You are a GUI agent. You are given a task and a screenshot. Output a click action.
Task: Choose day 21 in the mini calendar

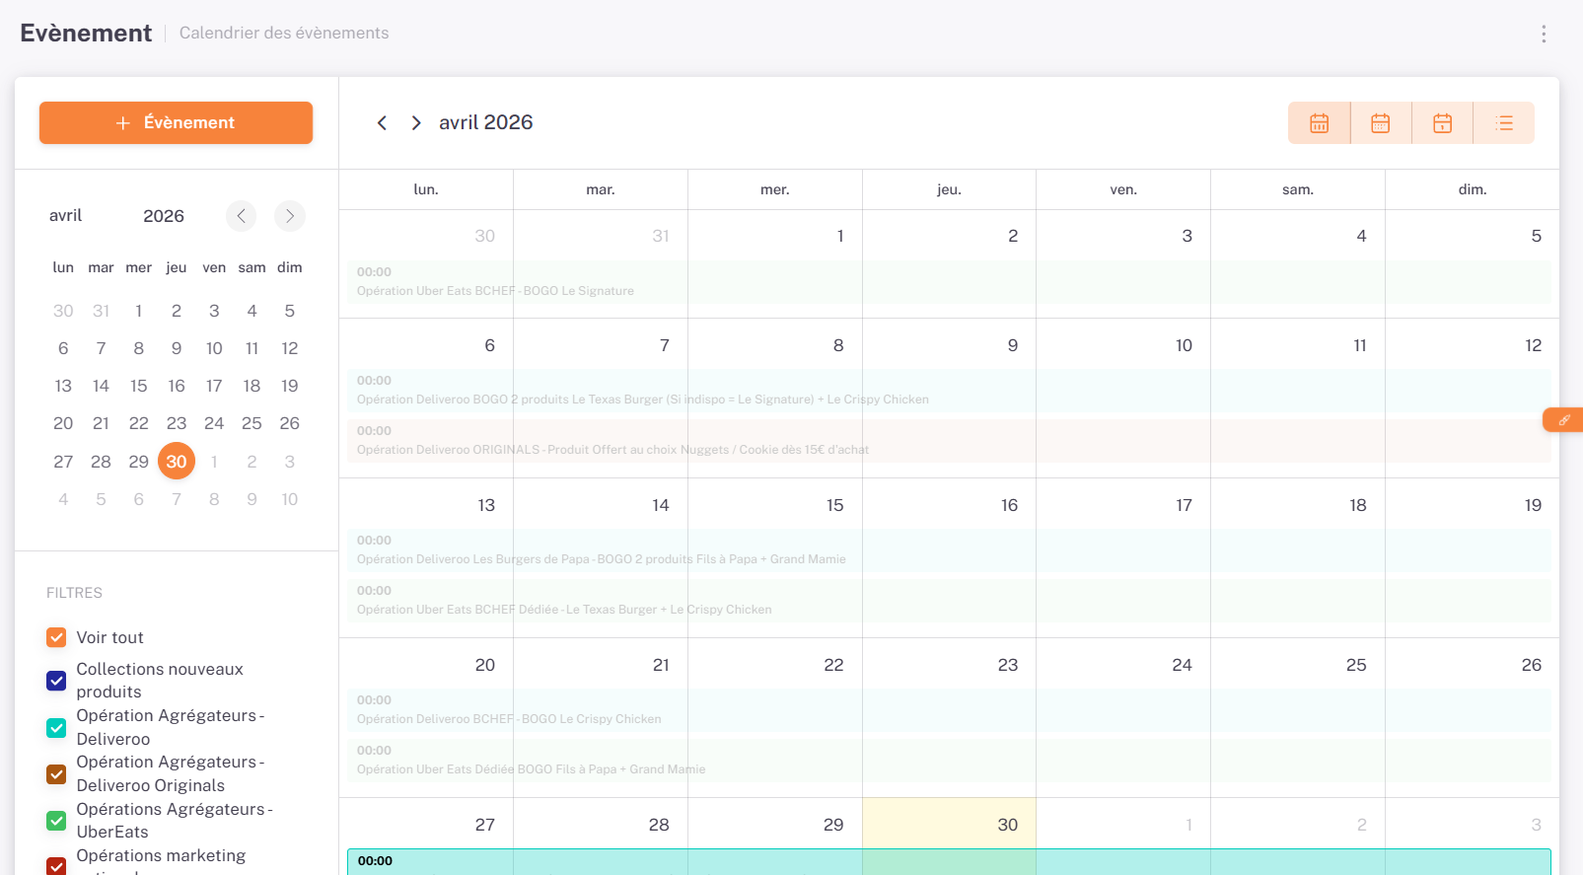(x=101, y=423)
